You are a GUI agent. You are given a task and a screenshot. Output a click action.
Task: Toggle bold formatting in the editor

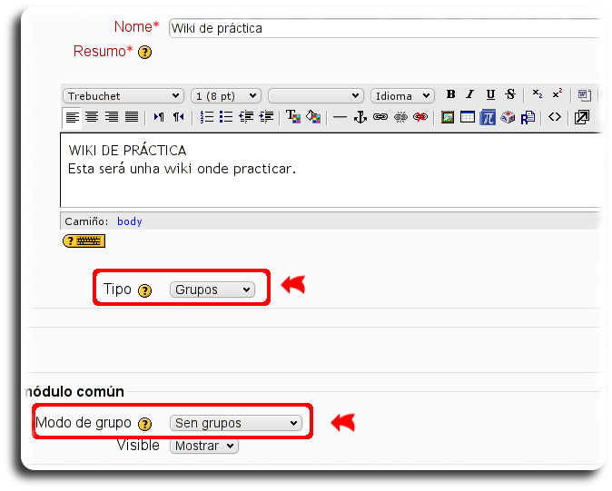[450, 94]
